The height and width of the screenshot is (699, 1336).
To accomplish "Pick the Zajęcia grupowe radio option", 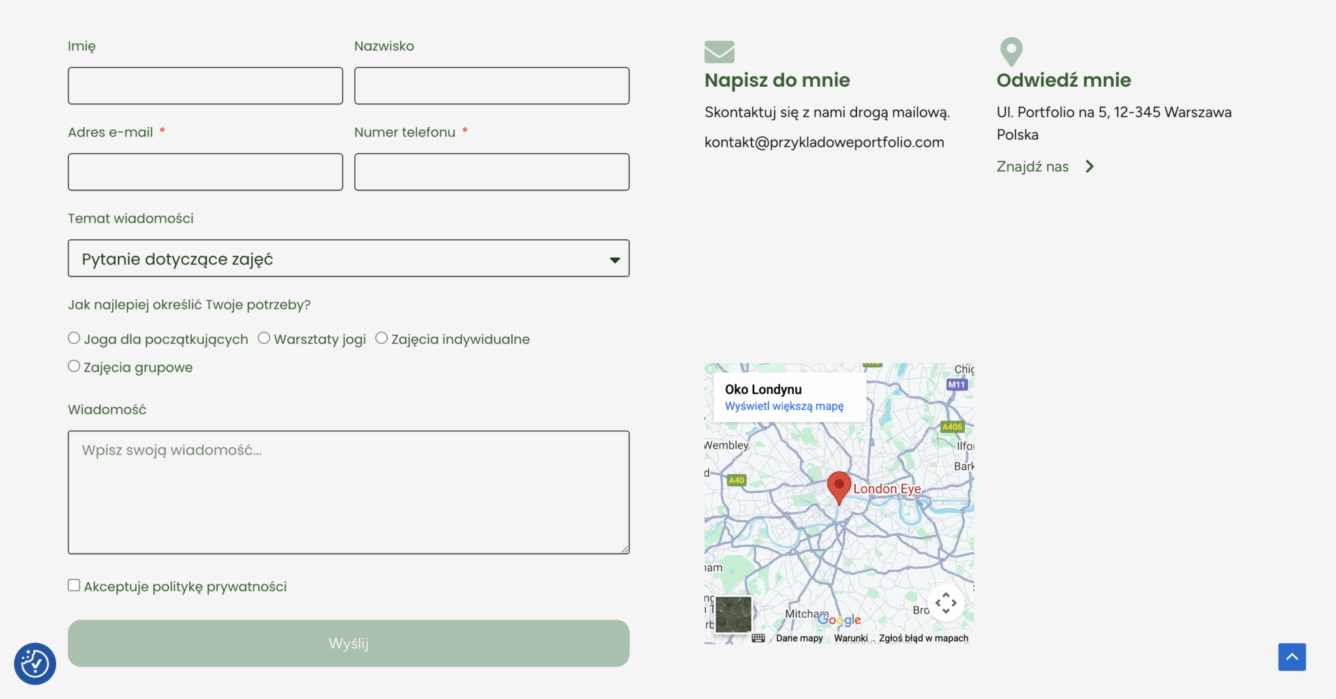I will point(74,366).
